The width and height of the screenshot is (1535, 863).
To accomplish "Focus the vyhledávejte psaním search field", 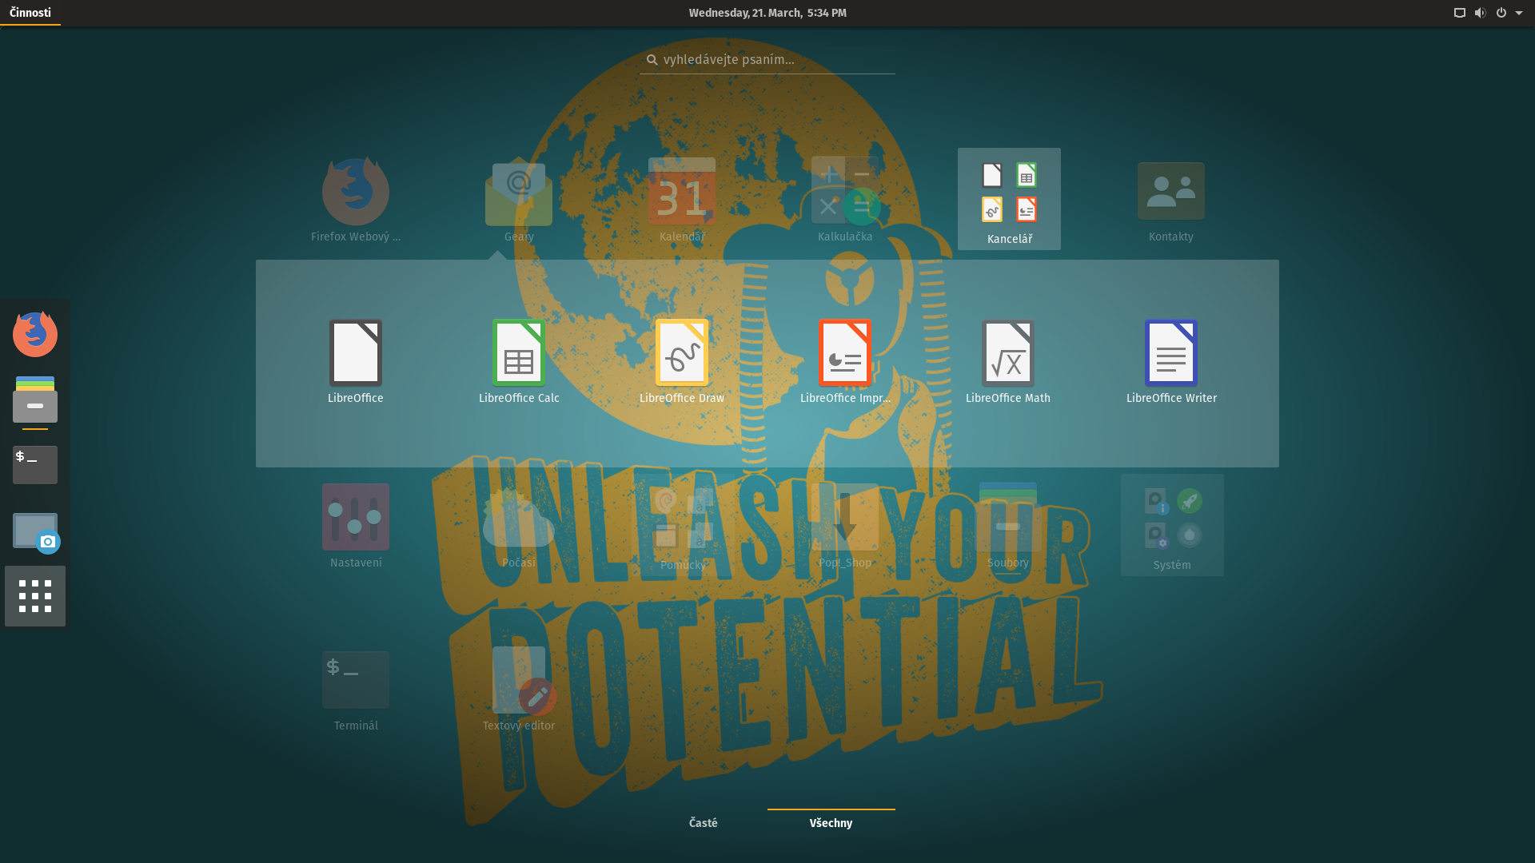I will (767, 60).
